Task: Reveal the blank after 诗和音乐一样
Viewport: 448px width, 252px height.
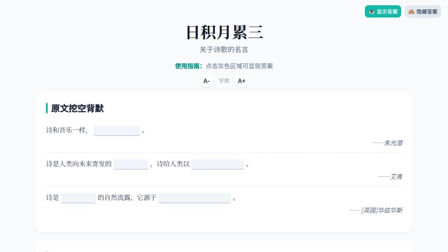Action: point(117,130)
